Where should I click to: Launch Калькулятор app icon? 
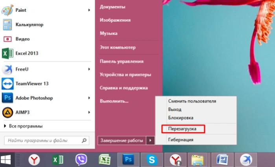[x=7, y=25]
